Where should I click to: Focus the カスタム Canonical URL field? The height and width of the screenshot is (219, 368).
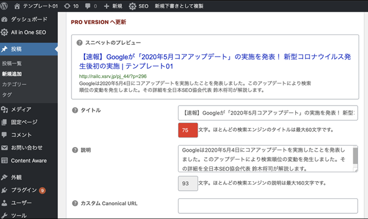268,206
